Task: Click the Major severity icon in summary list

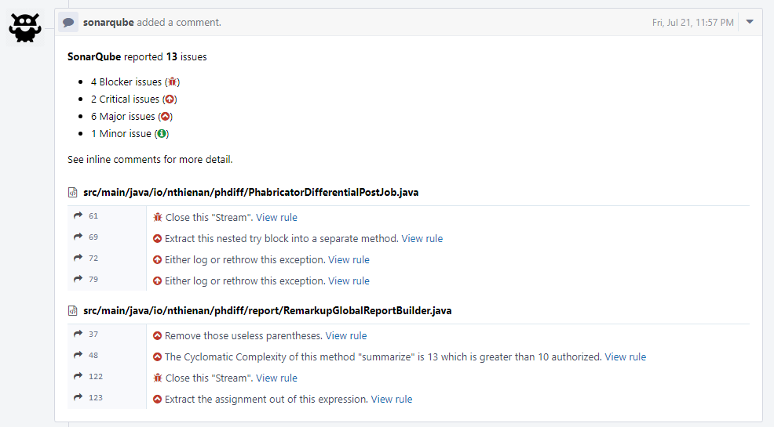Action: pyautogui.click(x=166, y=116)
